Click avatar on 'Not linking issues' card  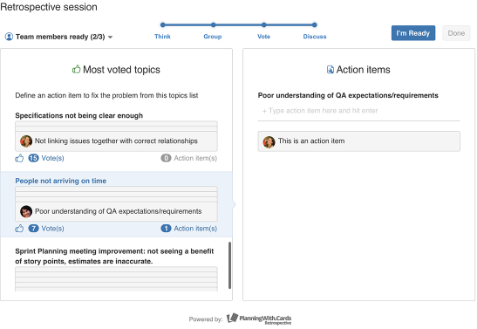pos(26,141)
